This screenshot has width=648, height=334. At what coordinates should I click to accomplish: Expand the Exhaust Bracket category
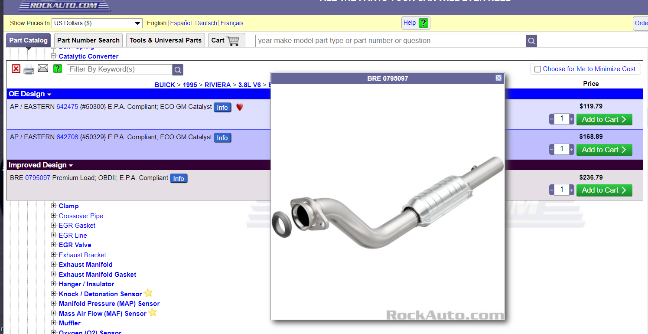[x=54, y=255]
